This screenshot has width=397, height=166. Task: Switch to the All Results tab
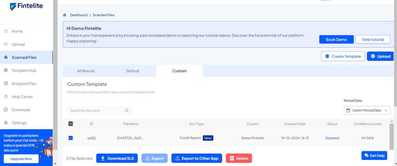pos(86,71)
